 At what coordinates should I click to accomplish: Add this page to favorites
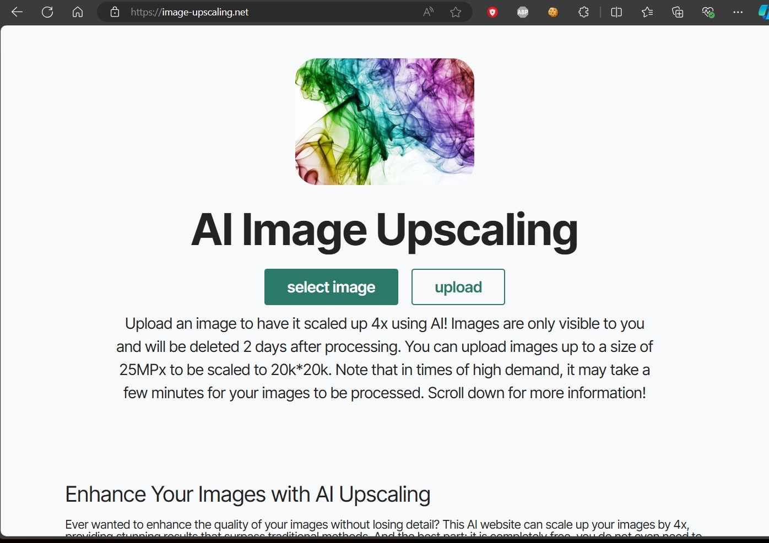[x=456, y=12]
